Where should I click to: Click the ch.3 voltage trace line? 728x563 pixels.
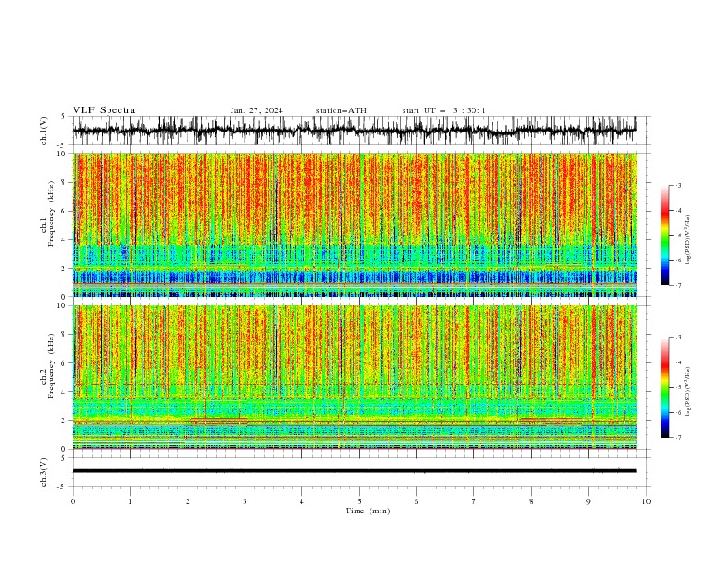coord(354,471)
